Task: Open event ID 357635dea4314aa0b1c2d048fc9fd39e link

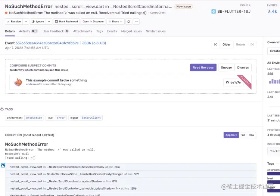Action: [x=47, y=43]
